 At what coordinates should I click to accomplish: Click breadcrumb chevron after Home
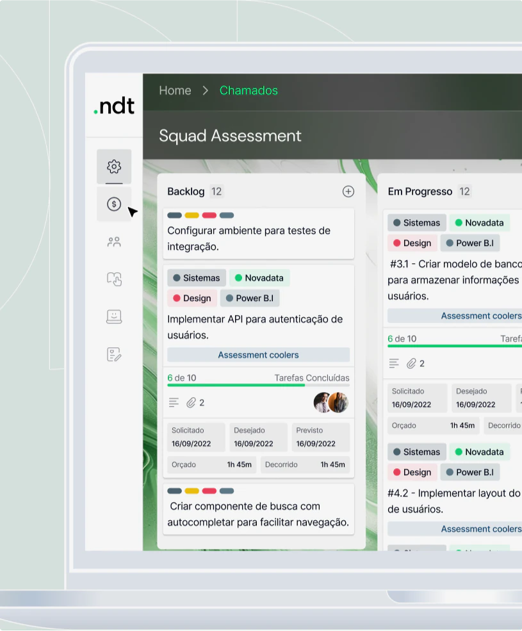pyautogui.click(x=205, y=90)
